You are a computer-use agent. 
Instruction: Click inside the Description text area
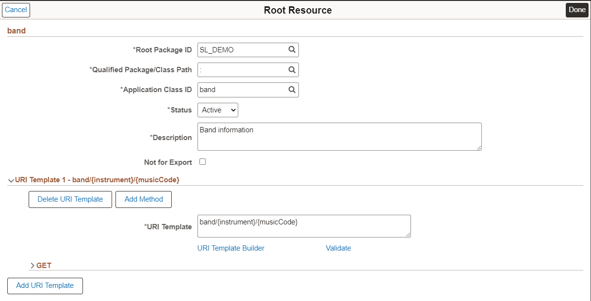(x=339, y=136)
